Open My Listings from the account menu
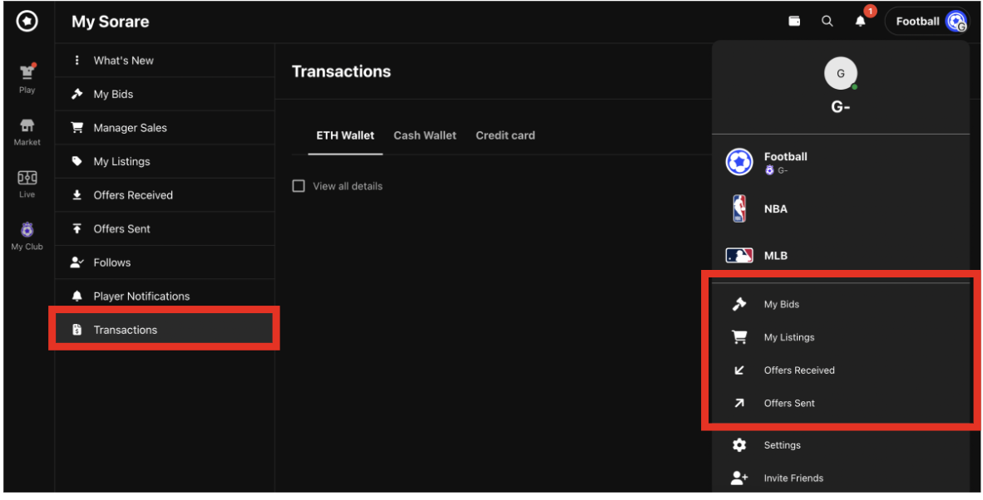The height and width of the screenshot is (500, 983). click(841, 337)
